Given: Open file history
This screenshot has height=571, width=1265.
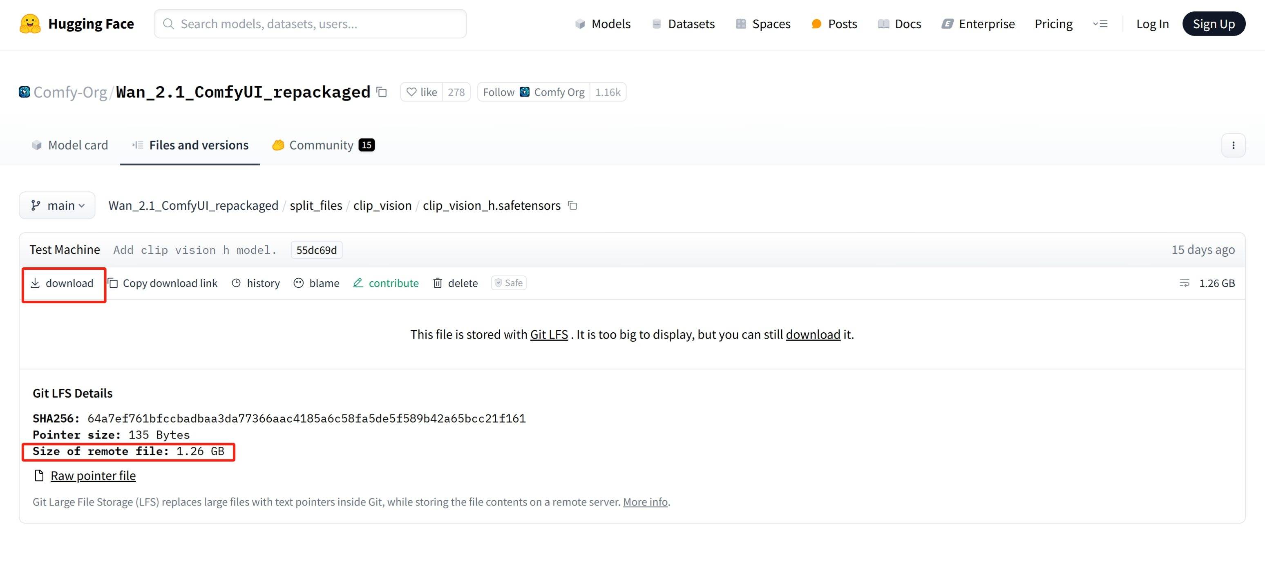Looking at the screenshot, I should click(x=256, y=283).
